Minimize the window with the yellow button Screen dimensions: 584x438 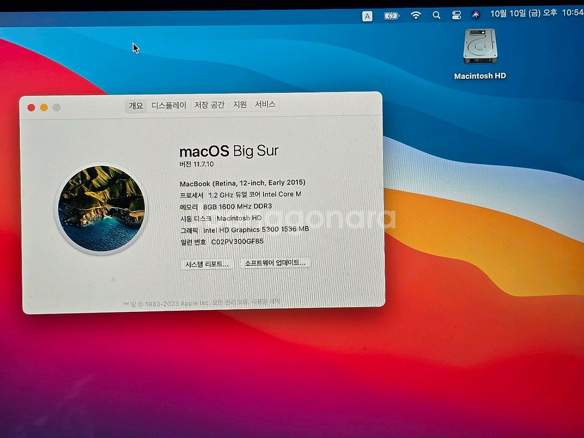click(44, 107)
